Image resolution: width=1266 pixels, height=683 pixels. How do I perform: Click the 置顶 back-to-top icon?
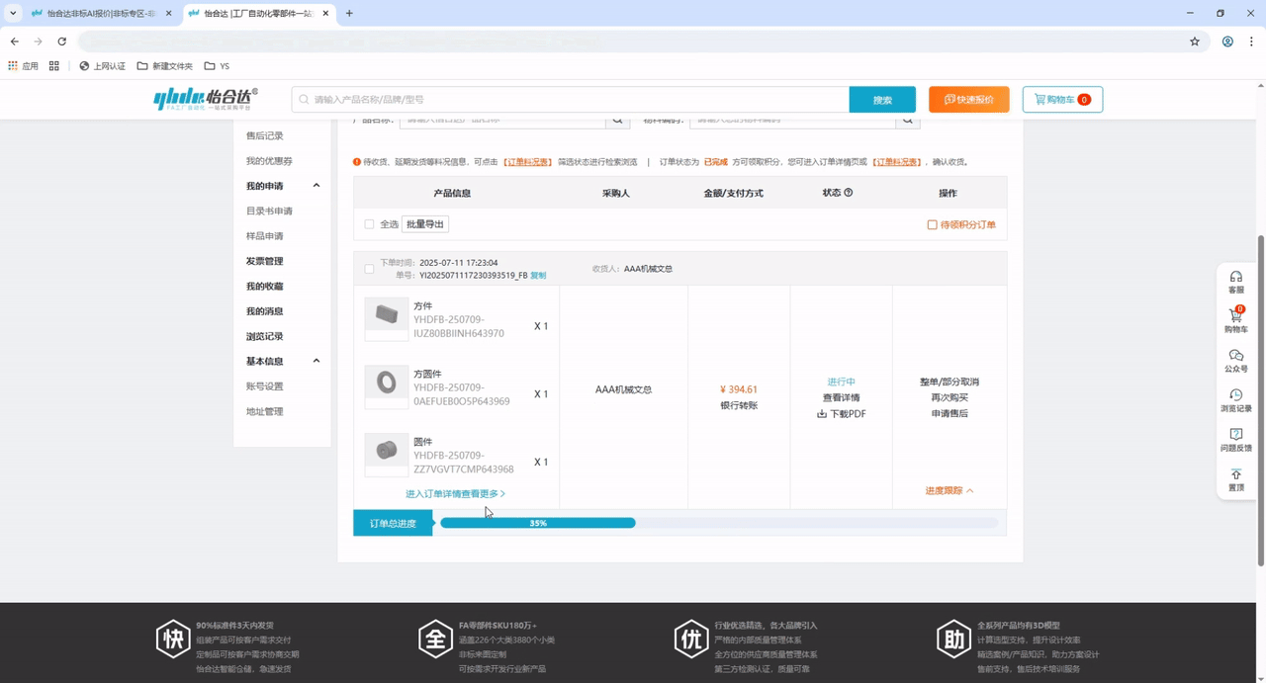[x=1235, y=475]
